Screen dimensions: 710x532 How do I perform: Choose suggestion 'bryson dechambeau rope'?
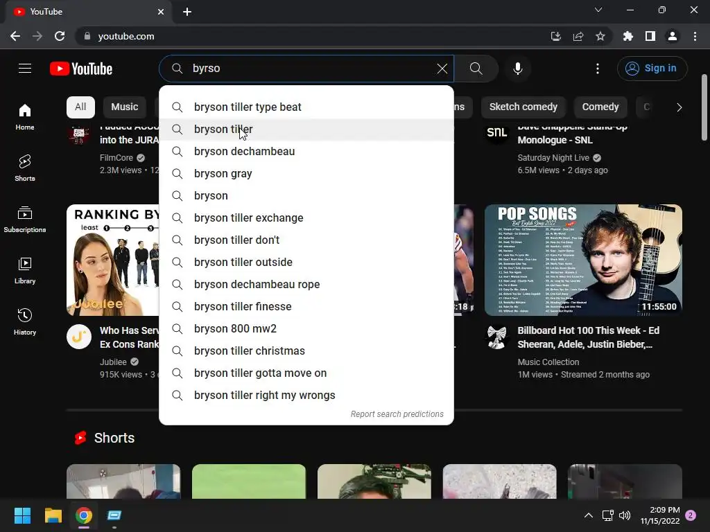click(306, 285)
